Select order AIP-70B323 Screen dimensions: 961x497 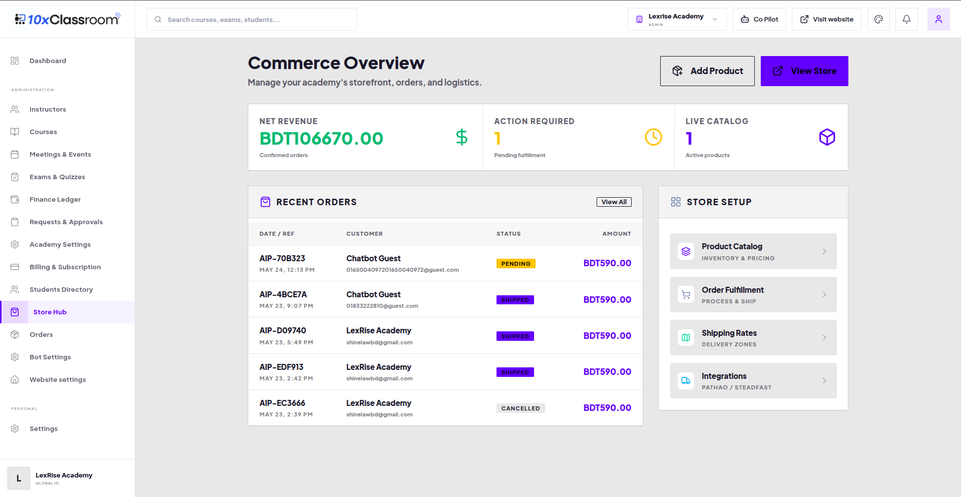click(445, 263)
